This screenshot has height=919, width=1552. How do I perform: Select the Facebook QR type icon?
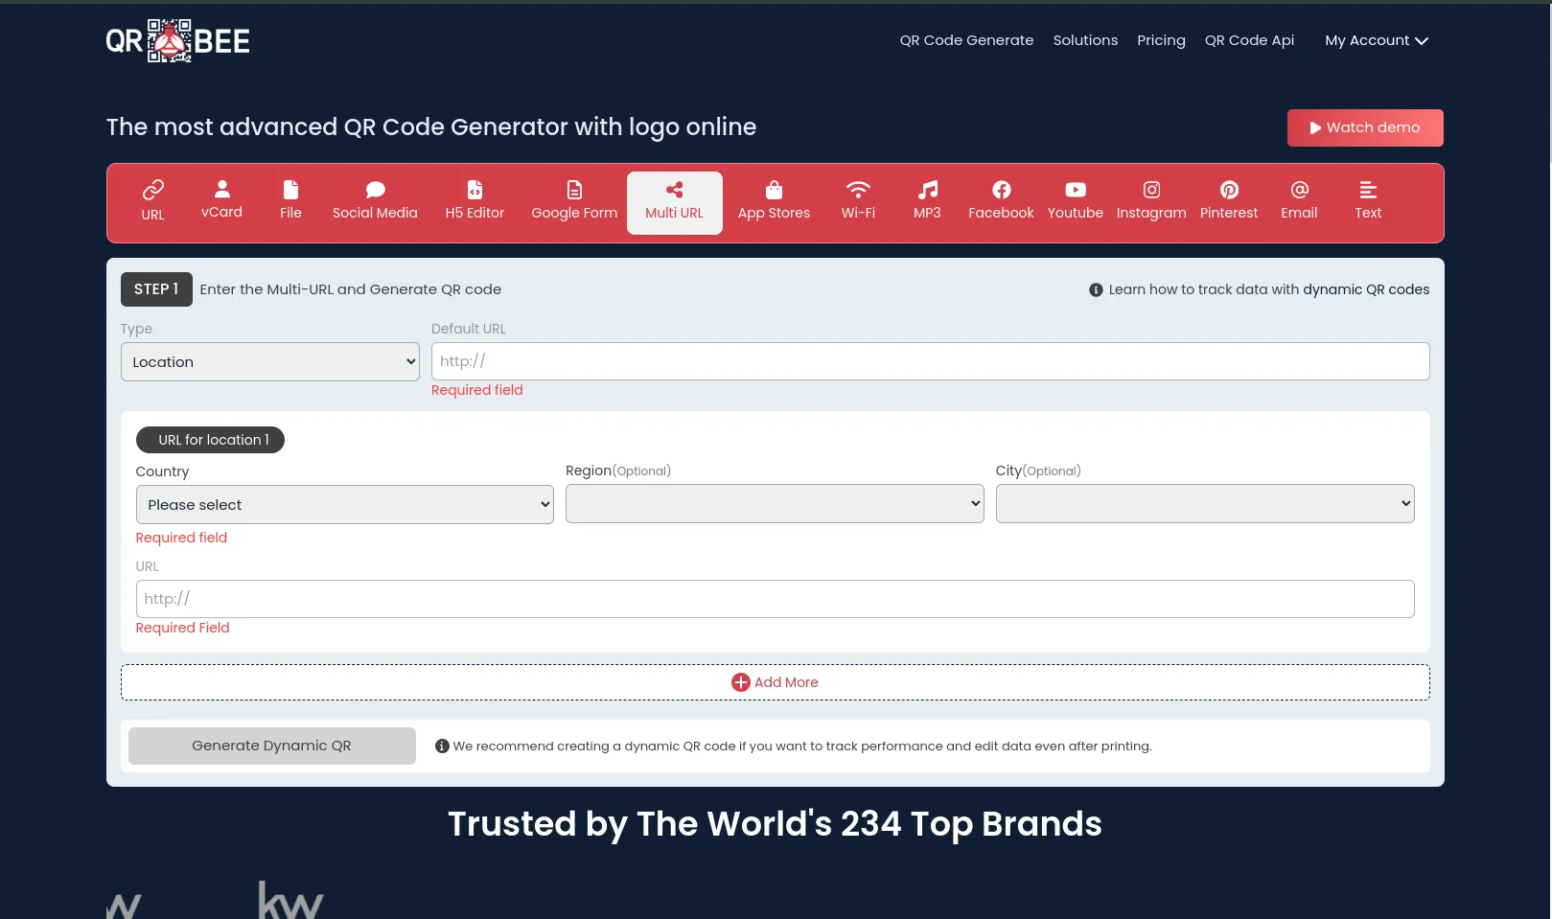click(x=1001, y=190)
